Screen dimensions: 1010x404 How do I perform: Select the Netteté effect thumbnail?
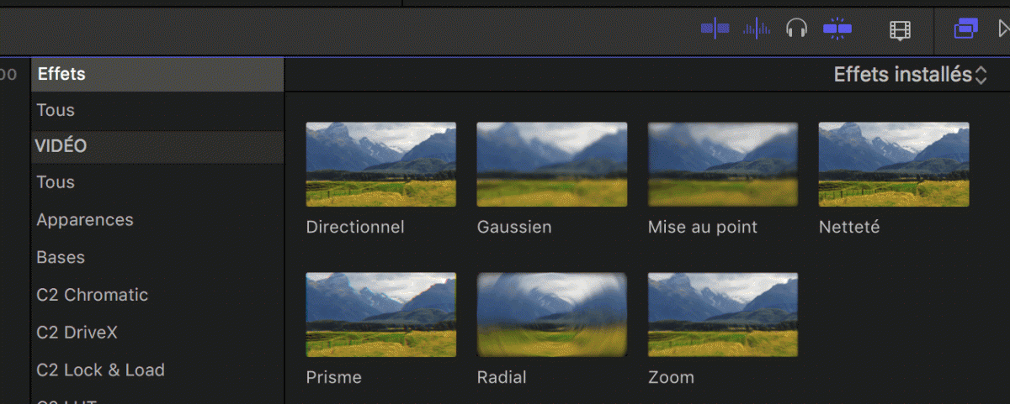[x=894, y=165]
